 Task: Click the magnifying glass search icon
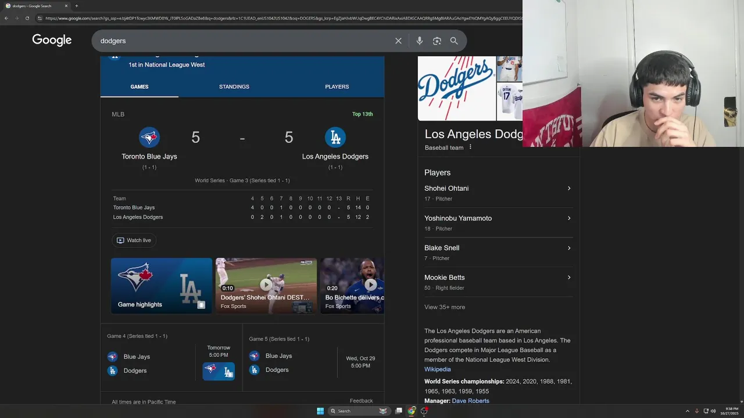click(454, 41)
